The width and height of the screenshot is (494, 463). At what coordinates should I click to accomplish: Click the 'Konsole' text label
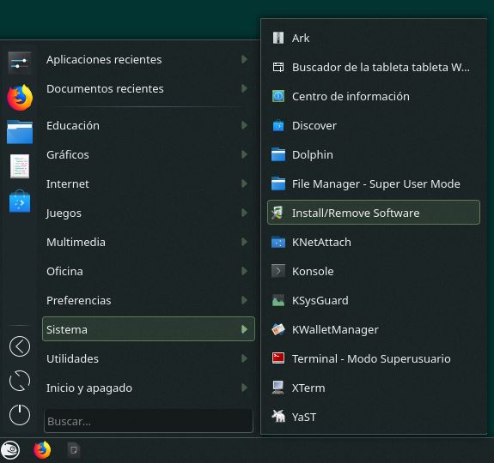(x=313, y=271)
